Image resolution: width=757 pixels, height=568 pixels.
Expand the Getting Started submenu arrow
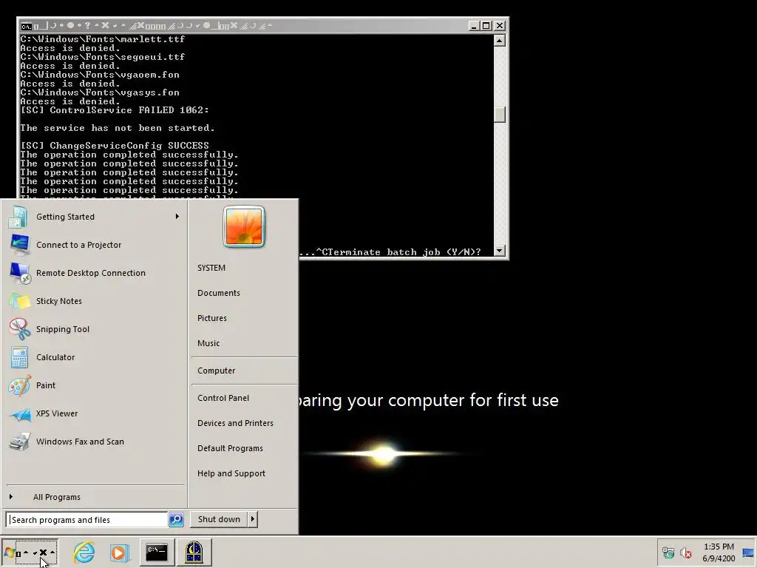pos(177,217)
